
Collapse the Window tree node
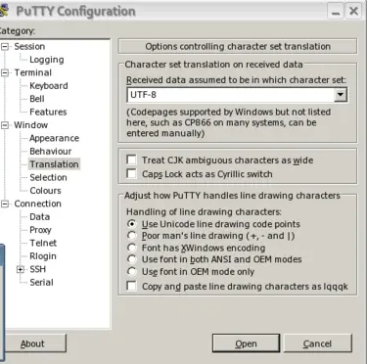point(5,125)
